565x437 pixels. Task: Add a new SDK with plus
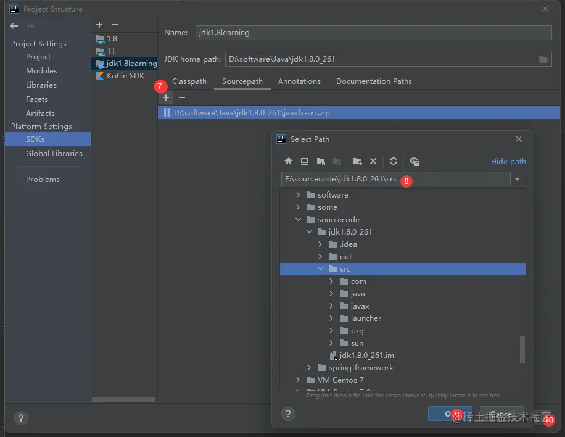coord(99,25)
